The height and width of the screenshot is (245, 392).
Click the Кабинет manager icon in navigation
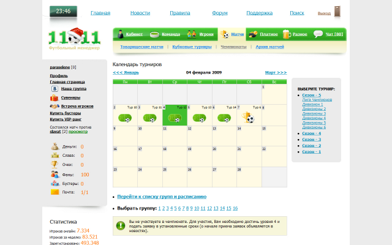pyautogui.click(x=121, y=34)
